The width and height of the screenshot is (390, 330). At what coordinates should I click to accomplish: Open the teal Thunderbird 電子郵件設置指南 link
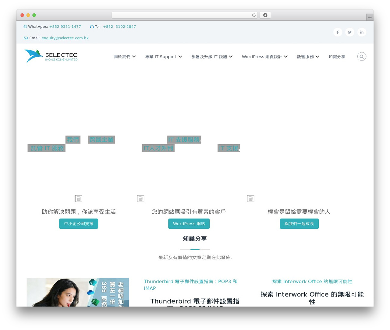point(191,285)
